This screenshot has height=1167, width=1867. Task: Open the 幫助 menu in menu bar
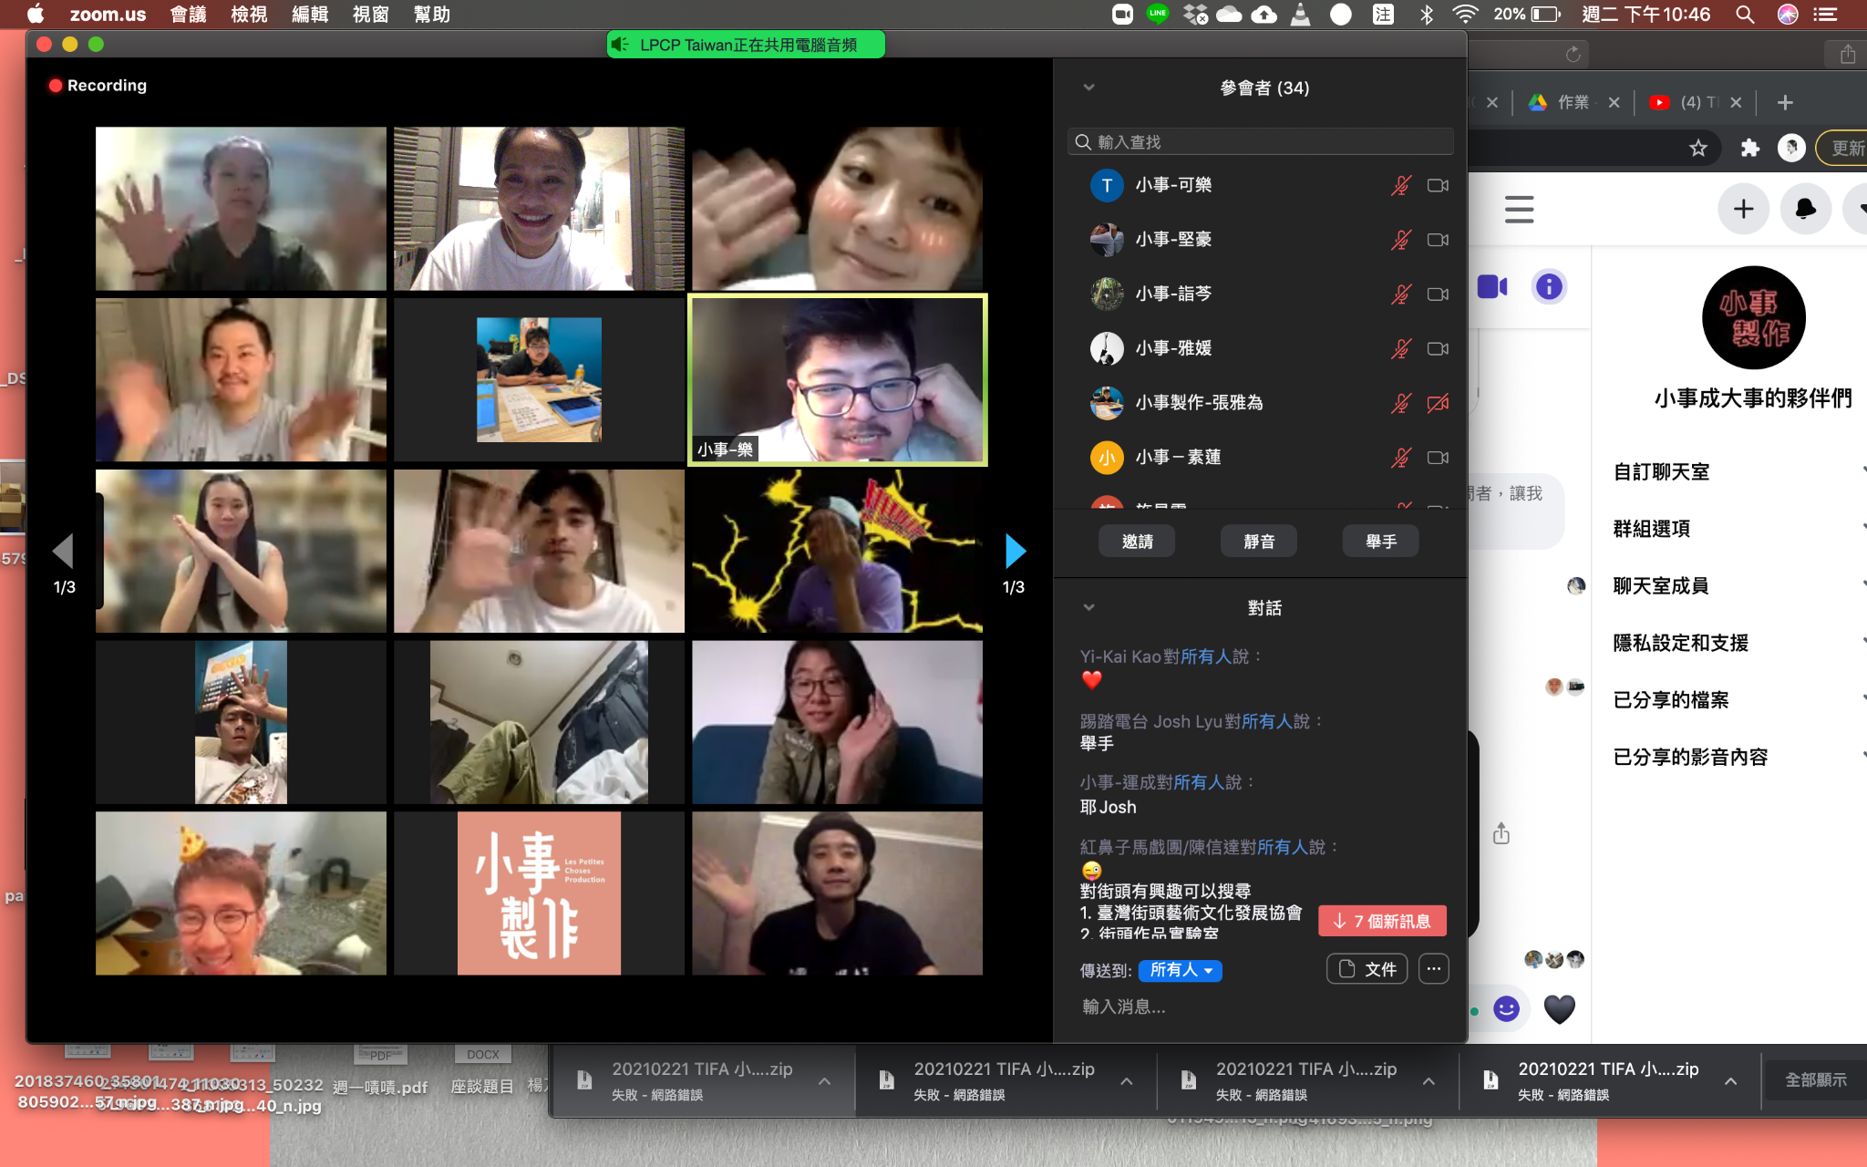coord(432,14)
